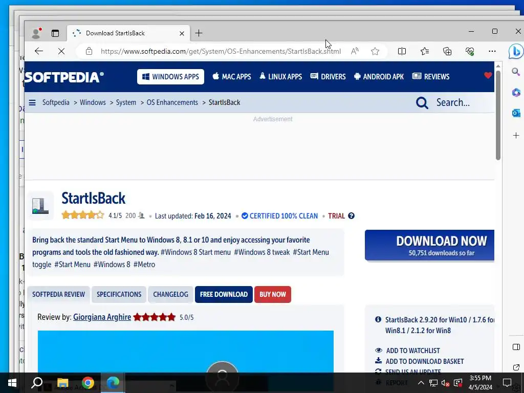
Task: Open Google Chrome from taskbar
Action: point(88,383)
